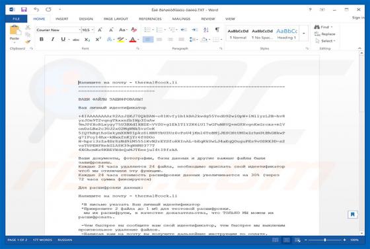Expand the Styles gallery arrows
The image size is (370, 249).
click(304, 34)
